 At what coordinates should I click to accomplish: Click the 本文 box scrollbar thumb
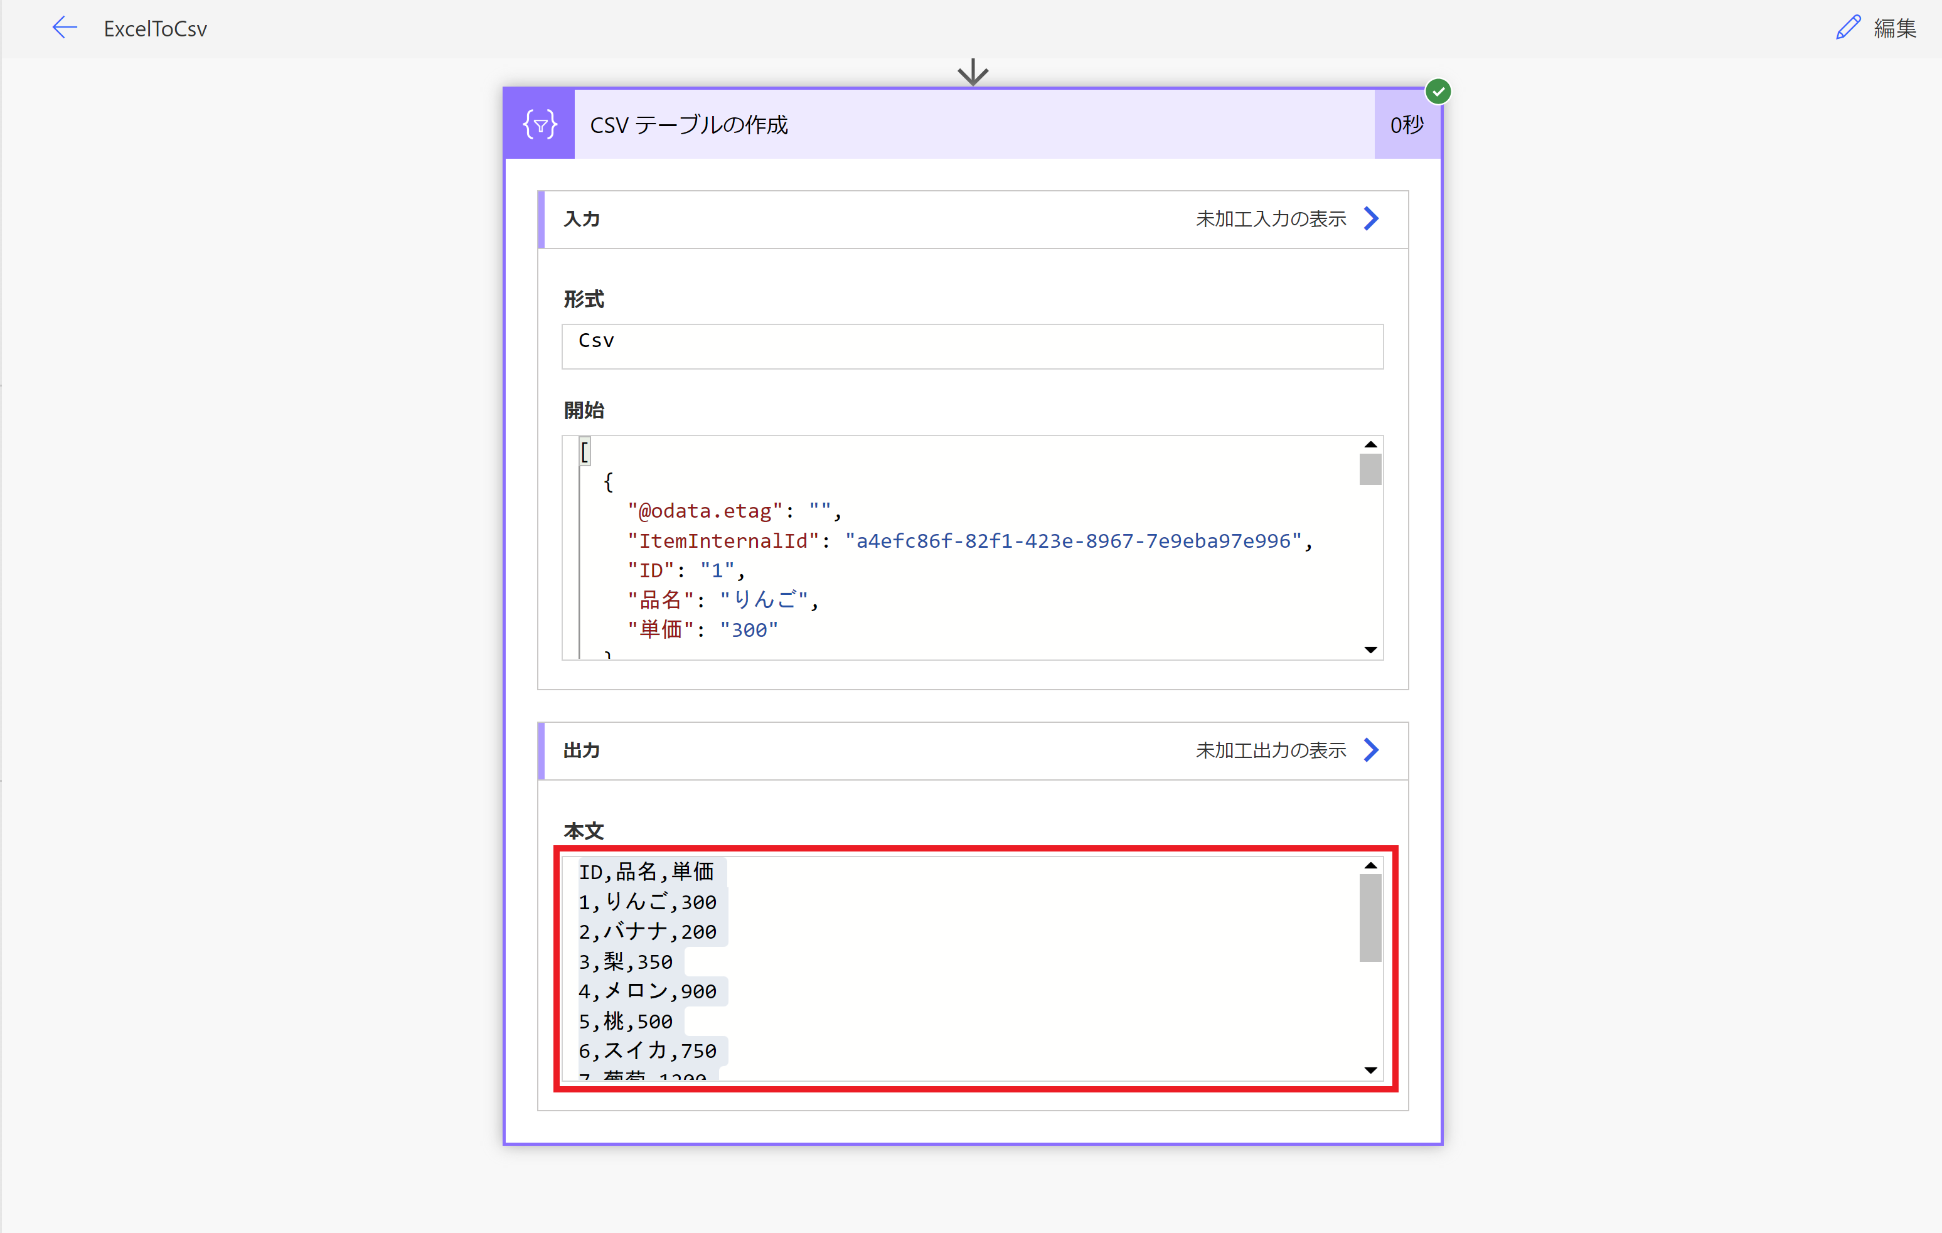pos(1370,918)
